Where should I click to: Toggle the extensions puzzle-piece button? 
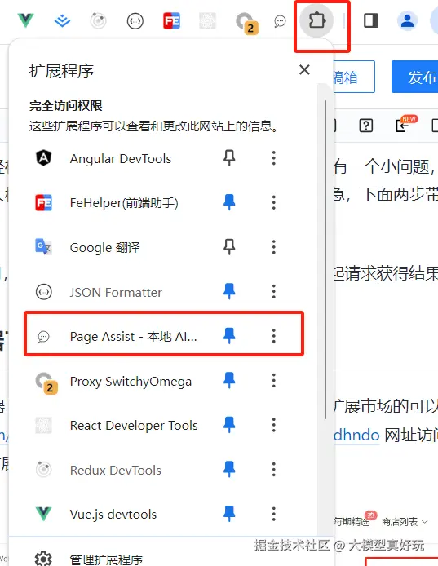point(316,20)
